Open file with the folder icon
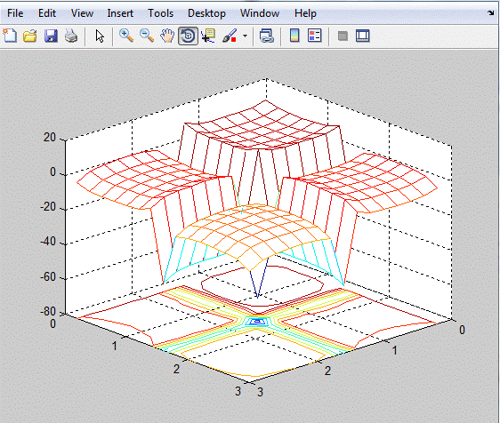Viewport: 500px width, 423px height. tap(30, 36)
